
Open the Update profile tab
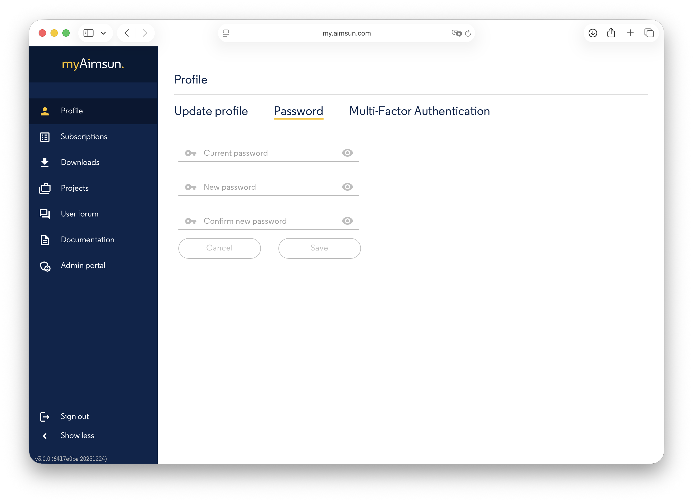pyautogui.click(x=211, y=111)
